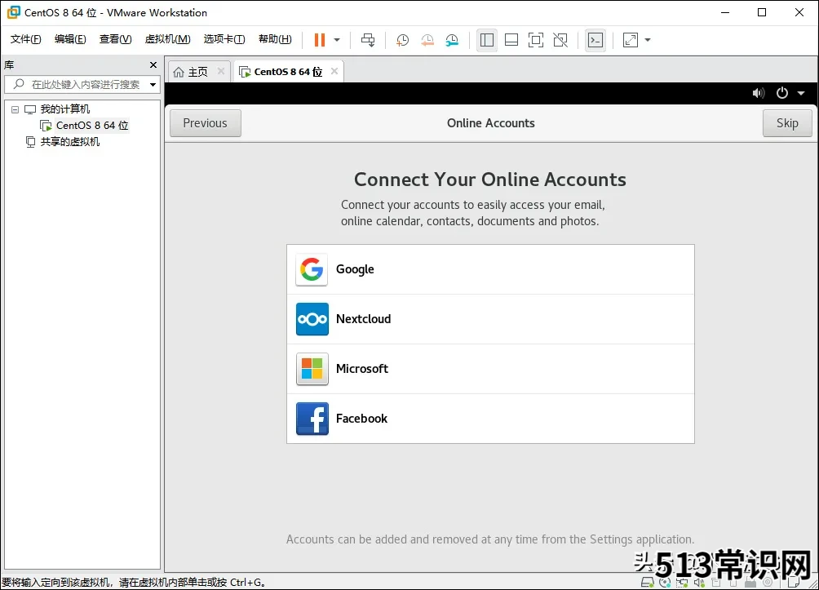Click the Skip button

pyautogui.click(x=787, y=123)
